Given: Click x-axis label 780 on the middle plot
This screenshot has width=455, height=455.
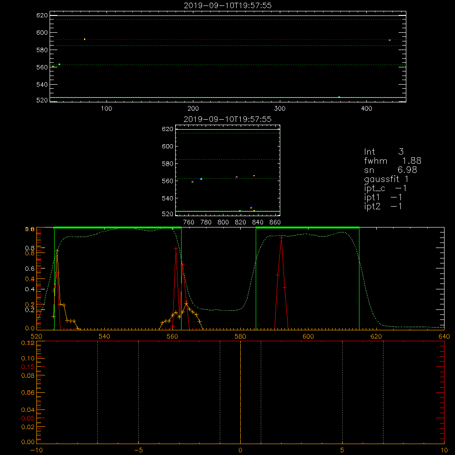Looking at the screenshot, I should coord(206,222).
